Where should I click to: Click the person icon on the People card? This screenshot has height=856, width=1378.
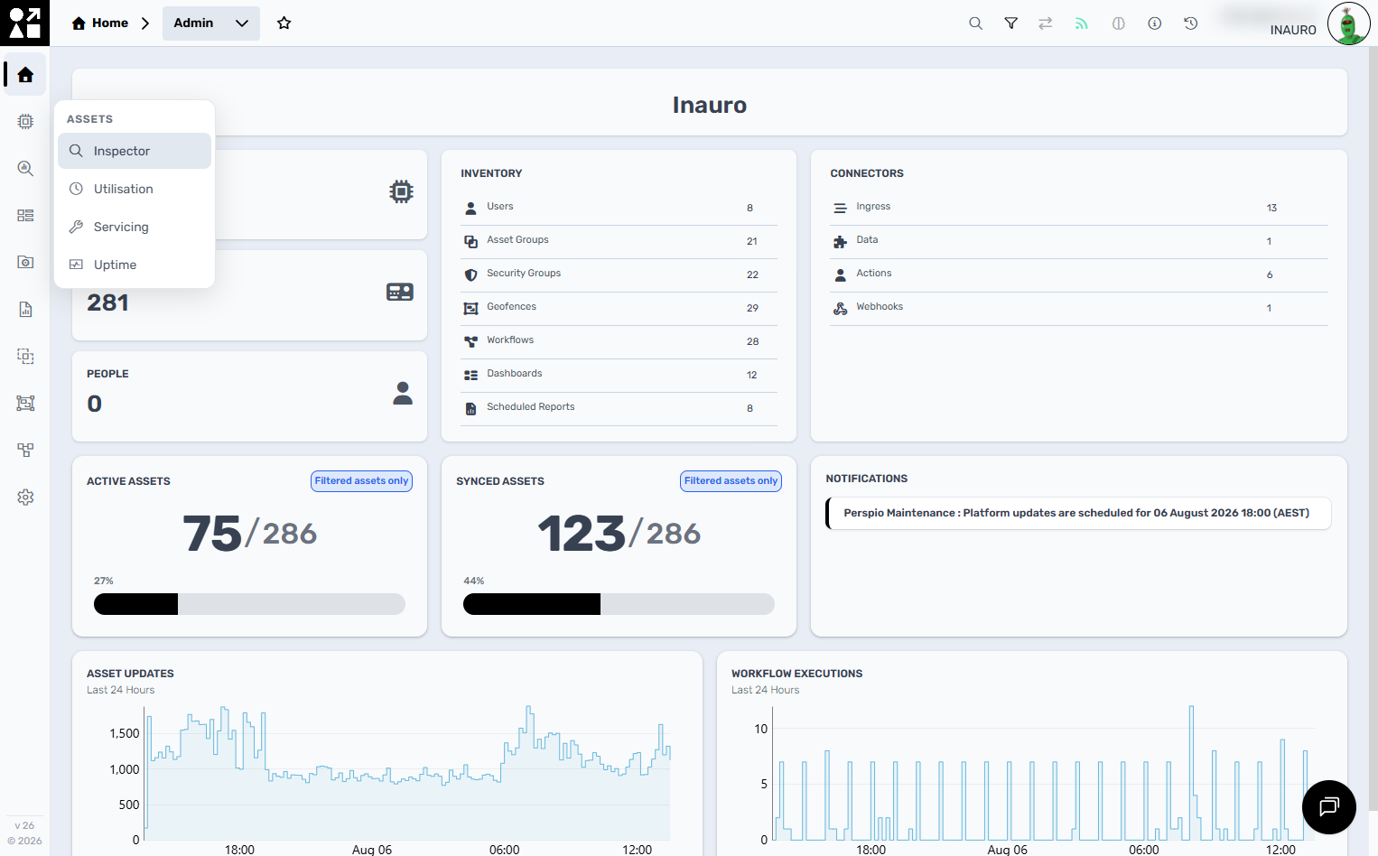[x=403, y=393]
